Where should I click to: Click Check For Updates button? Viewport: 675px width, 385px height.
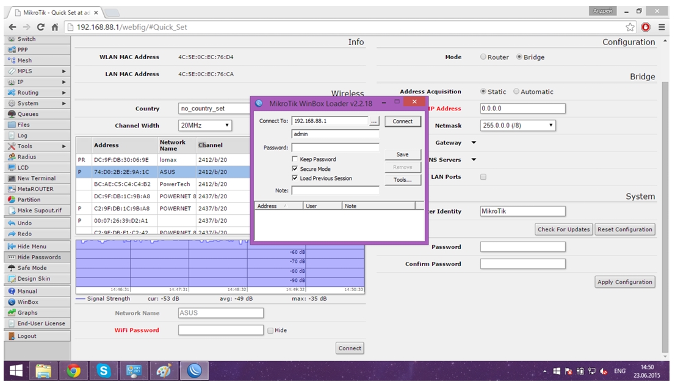click(x=563, y=229)
